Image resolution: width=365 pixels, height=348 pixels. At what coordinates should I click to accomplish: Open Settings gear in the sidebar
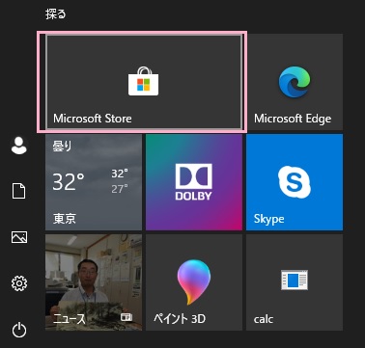click(19, 283)
